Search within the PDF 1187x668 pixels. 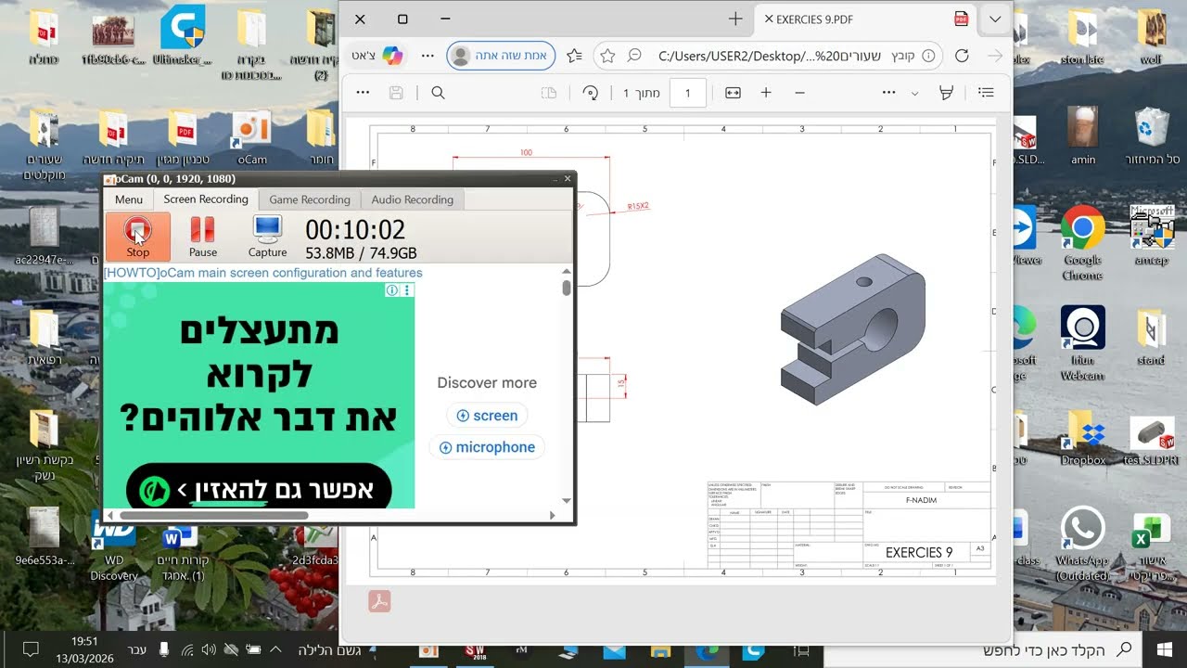pos(439,93)
